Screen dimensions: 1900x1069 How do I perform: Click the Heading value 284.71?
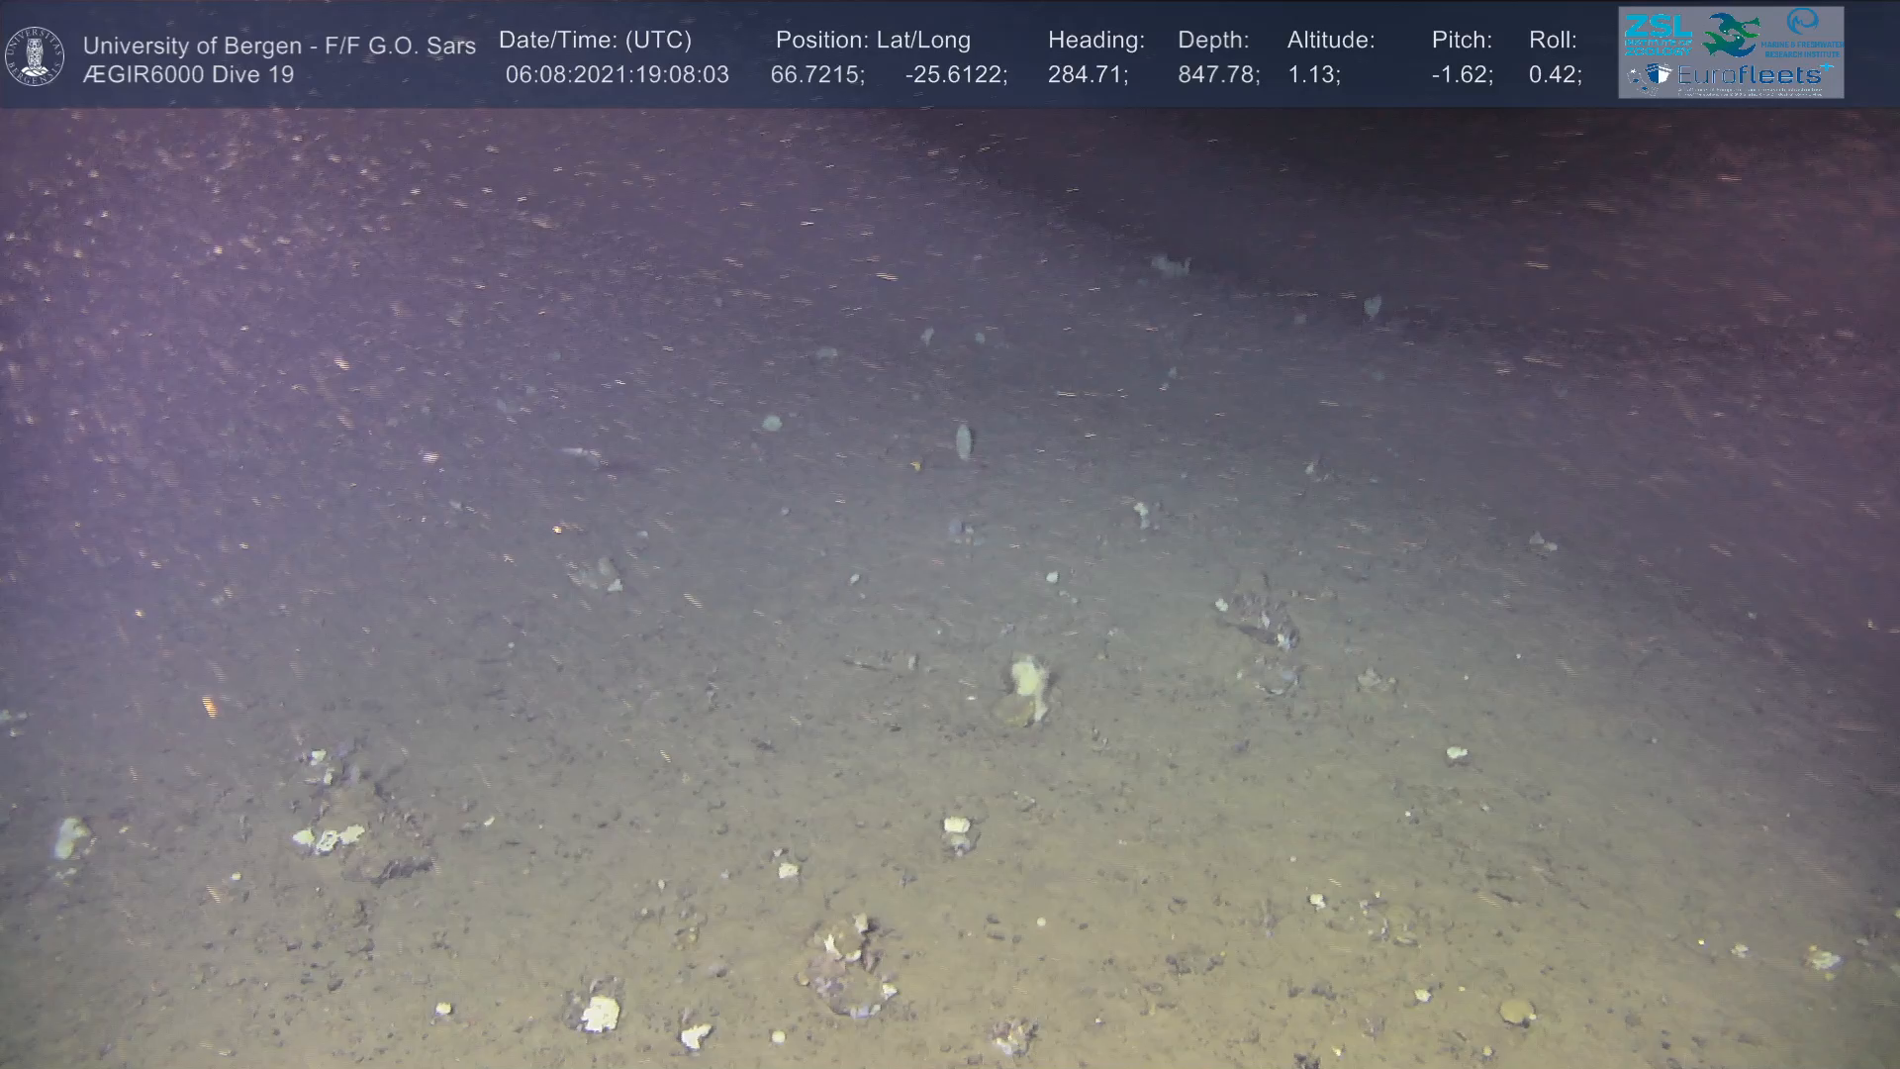(x=1087, y=75)
